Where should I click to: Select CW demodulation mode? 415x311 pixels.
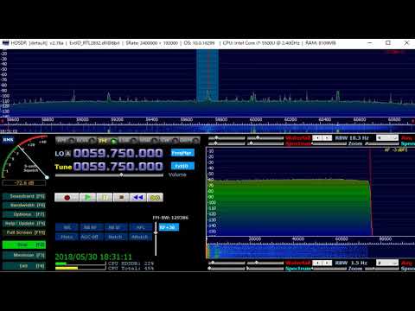(x=169, y=141)
